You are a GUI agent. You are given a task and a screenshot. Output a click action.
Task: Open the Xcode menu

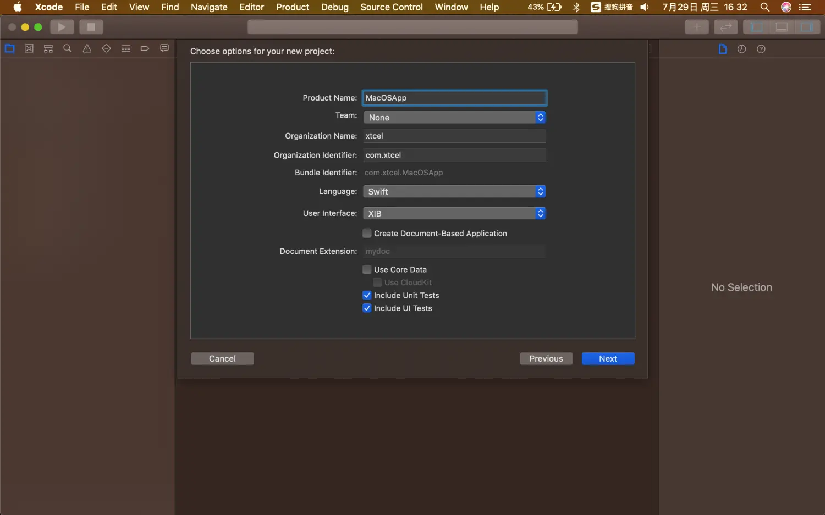point(49,7)
